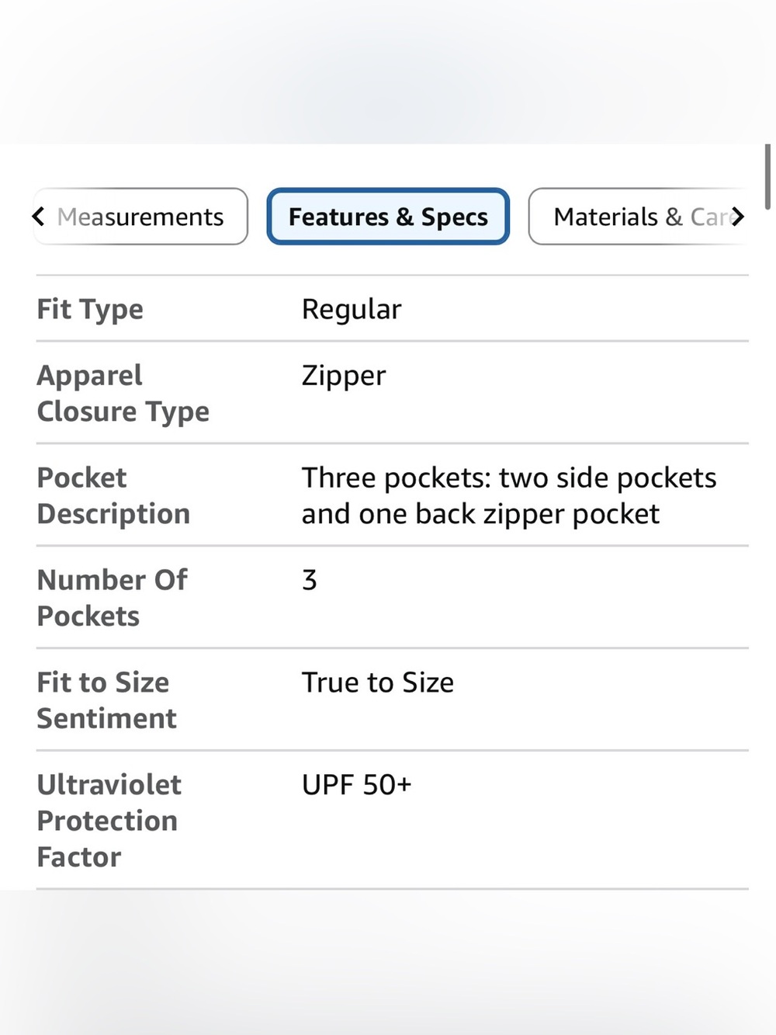Tap the Regular fit type value
776x1035 pixels.
pos(352,309)
